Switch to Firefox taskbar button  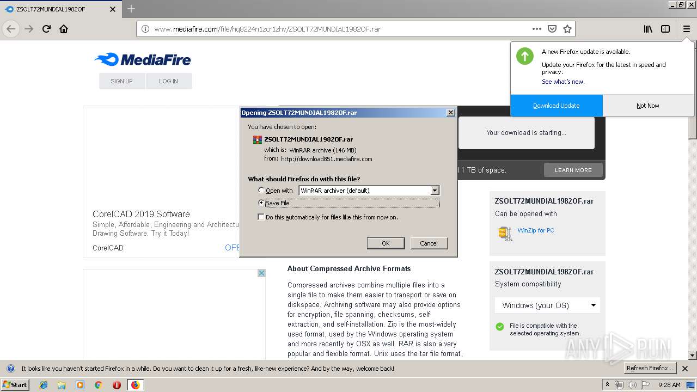click(135, 385)
